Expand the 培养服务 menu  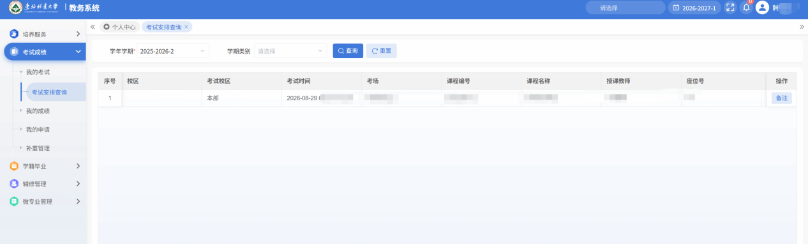pyautogui.click(x=78, y=34)
